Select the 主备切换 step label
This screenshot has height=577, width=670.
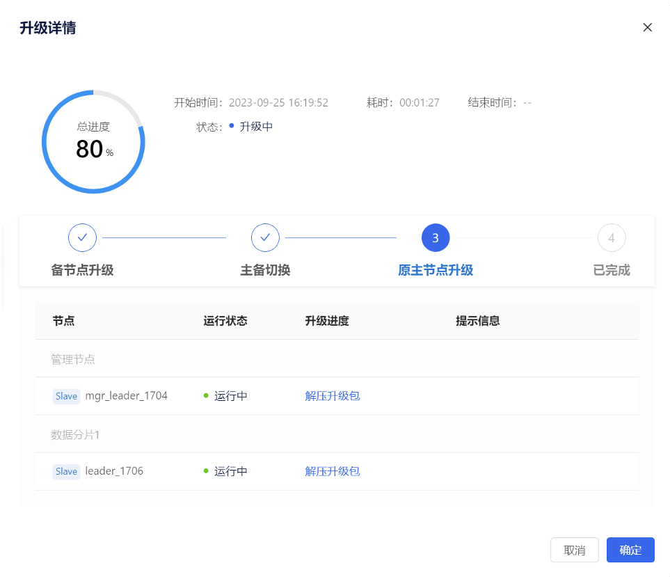click(x=265, y=270)
